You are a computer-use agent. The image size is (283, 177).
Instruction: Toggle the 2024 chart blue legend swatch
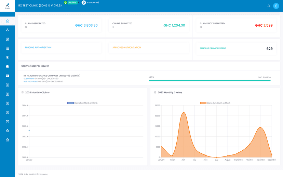pyautogui.click(x=70, y=103)
